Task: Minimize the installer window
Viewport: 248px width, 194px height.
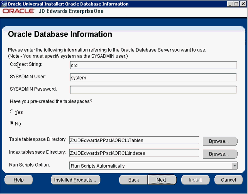Action: [230, 4]
